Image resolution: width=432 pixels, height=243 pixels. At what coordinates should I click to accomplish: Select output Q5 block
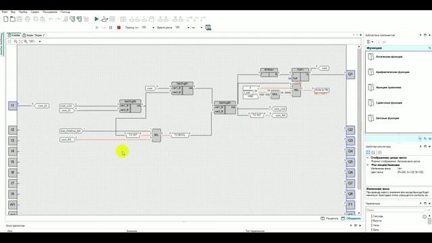coord(350,162)
